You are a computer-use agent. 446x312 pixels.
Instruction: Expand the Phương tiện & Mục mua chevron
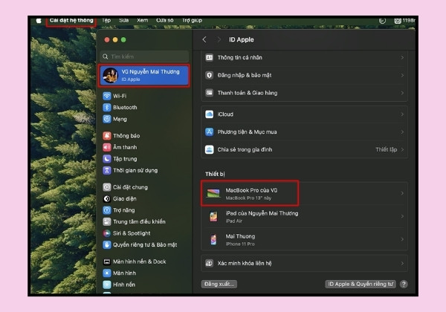pyautogui.click(x=402, y=131)
